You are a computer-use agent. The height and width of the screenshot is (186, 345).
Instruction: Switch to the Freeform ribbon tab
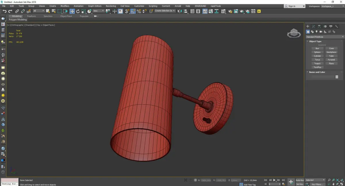(31, 16)
